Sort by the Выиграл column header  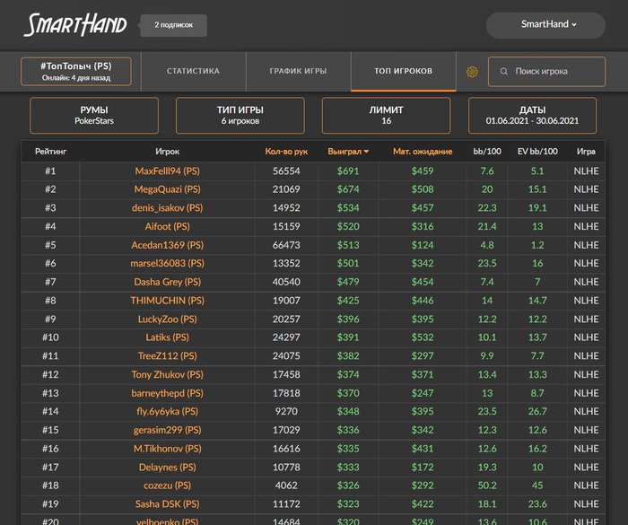pos(348,152)
